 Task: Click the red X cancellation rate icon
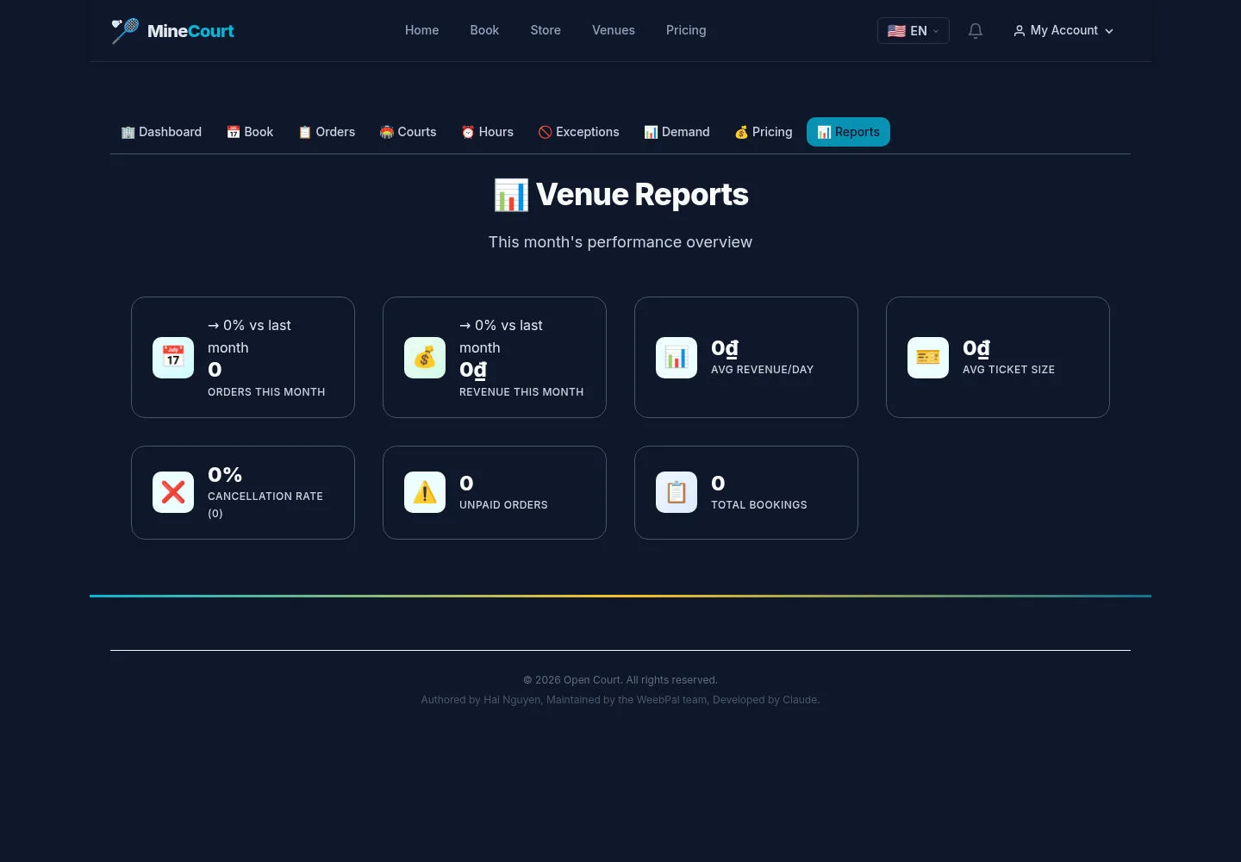[173, 492]
